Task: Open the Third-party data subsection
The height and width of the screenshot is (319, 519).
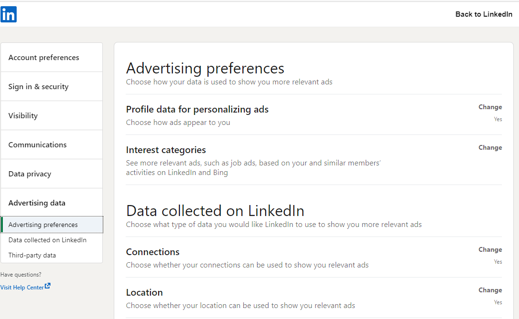Action: click(32, 255)
